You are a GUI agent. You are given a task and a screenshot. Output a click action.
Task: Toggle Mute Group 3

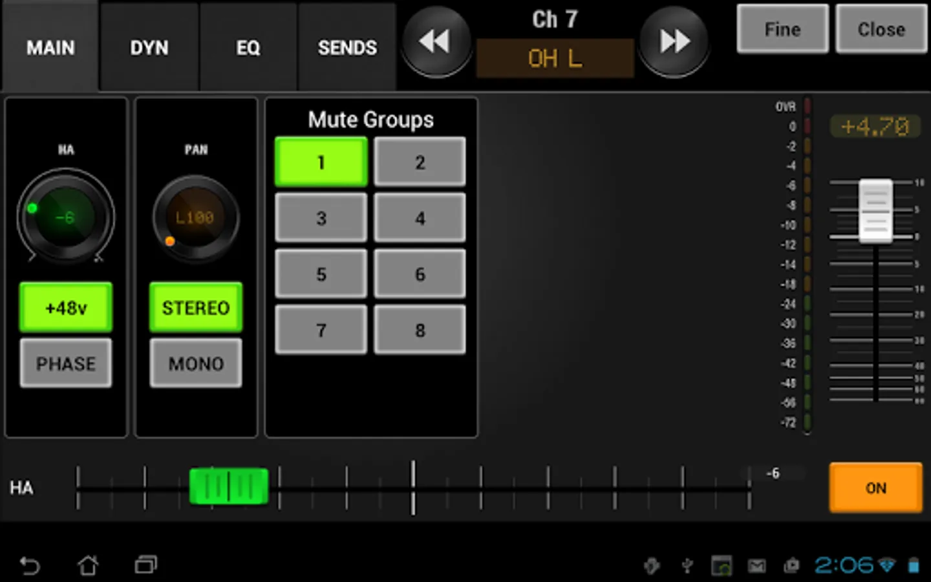pyautogui.click(x=321, y=218)
